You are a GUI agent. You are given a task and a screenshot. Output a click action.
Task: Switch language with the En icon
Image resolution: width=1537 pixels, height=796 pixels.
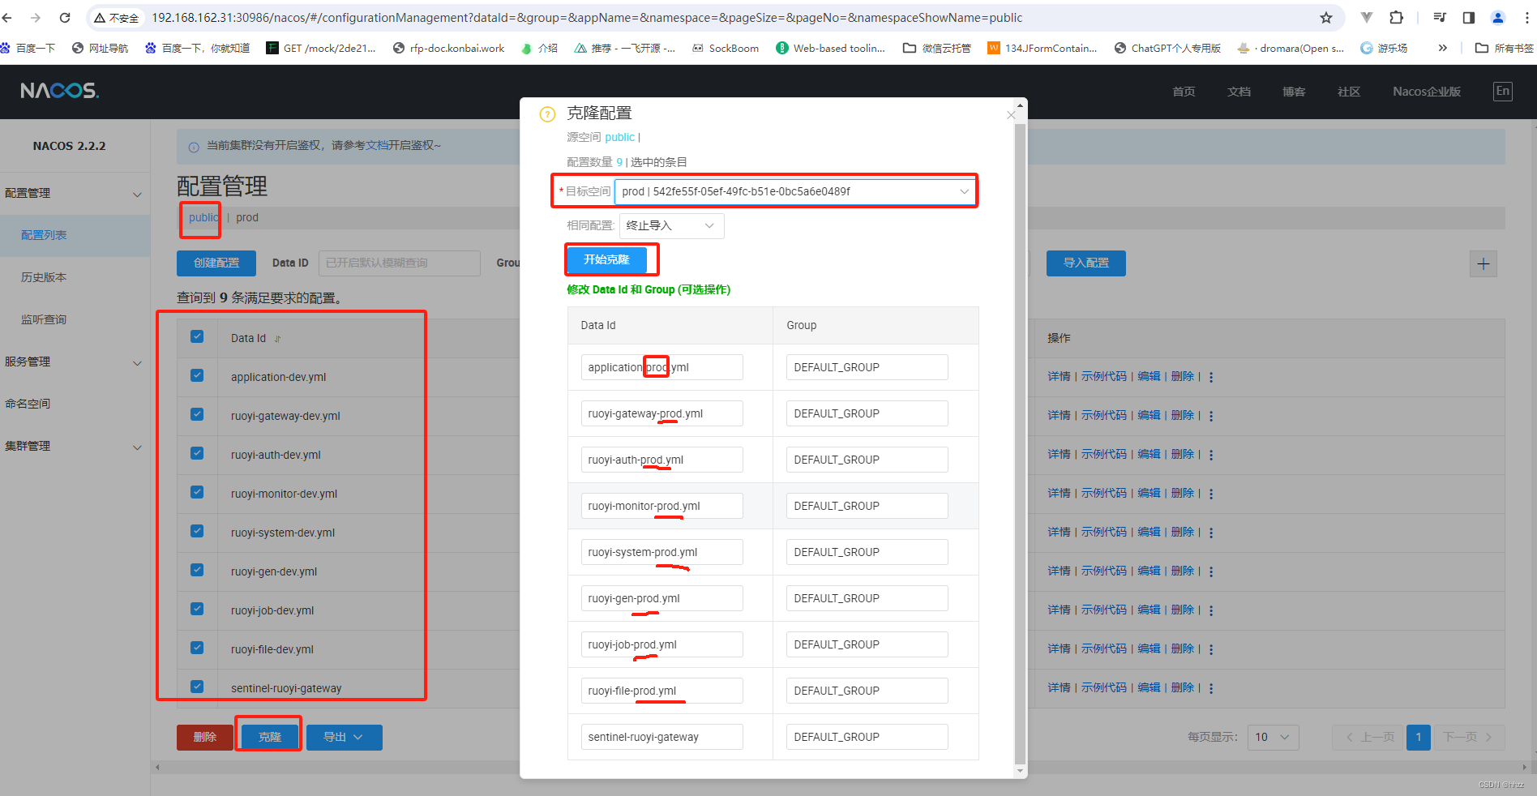1502,91
